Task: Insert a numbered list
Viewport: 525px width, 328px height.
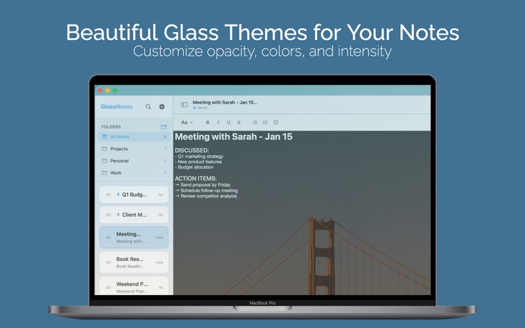Action: (265, 122)
